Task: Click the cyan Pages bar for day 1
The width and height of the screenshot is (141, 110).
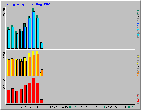Action: (9, 39)
